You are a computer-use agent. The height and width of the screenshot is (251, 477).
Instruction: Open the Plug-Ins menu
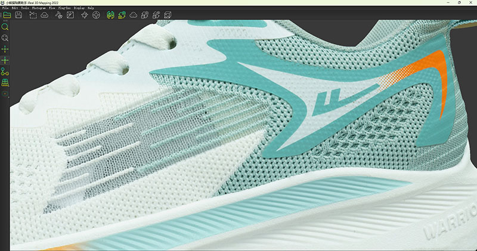pyautogui.click(x=64, y=8)
